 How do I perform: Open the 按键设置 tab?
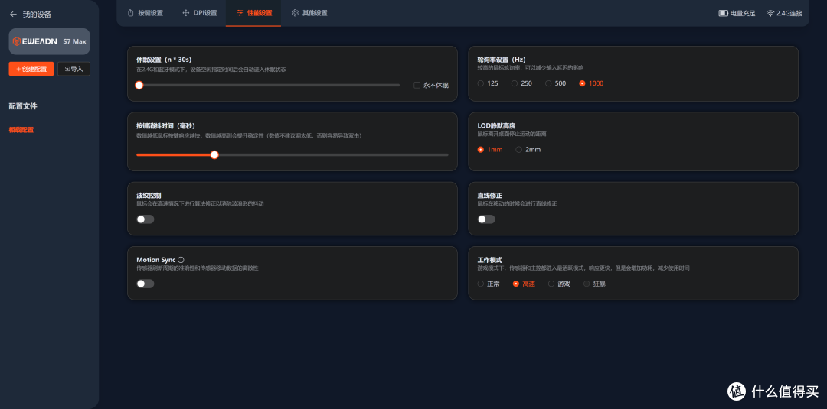145,13
